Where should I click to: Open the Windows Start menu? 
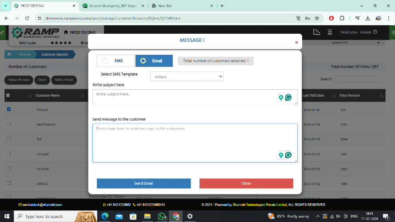(7, 216)
